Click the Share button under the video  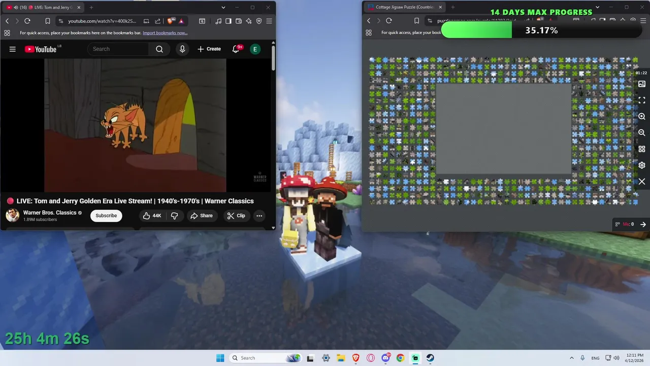click(202, 216)
